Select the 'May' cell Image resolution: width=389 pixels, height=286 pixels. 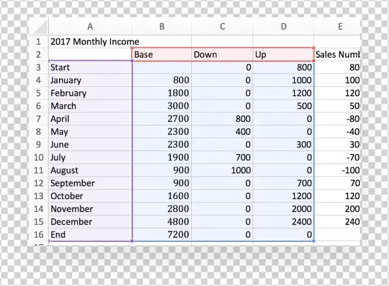click(90, 132)
